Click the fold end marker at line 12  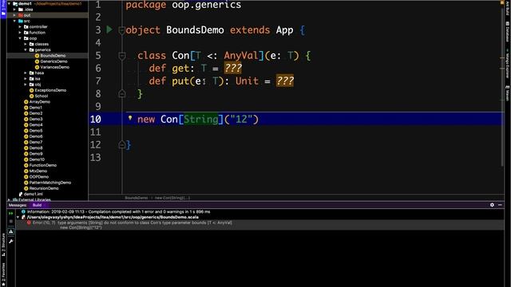pos(122,144)
